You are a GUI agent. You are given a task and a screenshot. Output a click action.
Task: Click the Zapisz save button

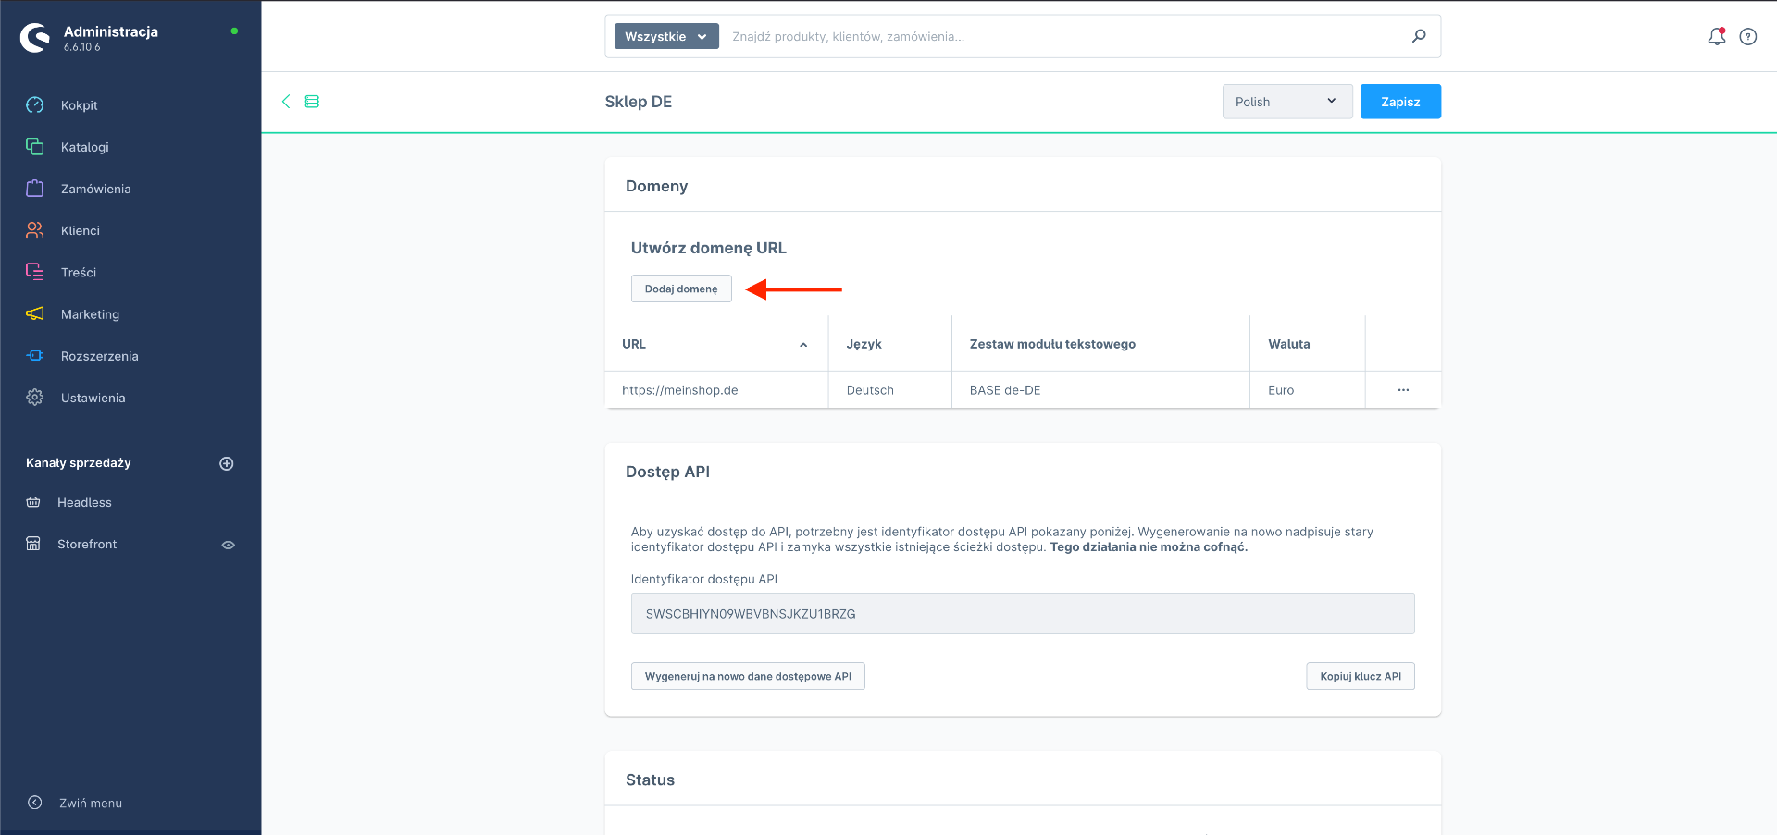pyautogui.click(x=1399, y=102)
